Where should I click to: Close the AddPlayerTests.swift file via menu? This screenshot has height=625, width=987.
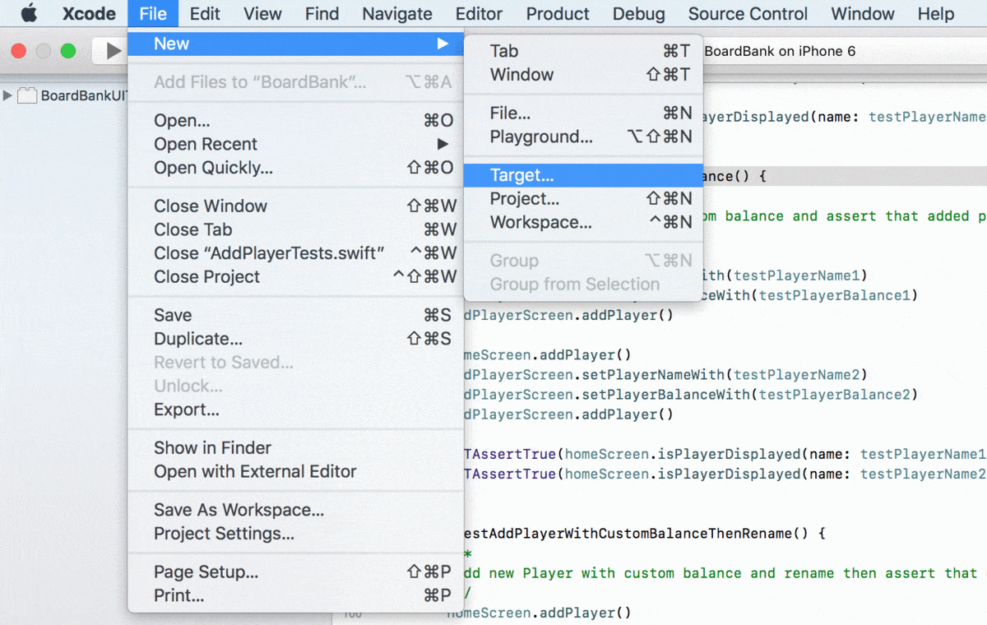click(x=295, y=252)
